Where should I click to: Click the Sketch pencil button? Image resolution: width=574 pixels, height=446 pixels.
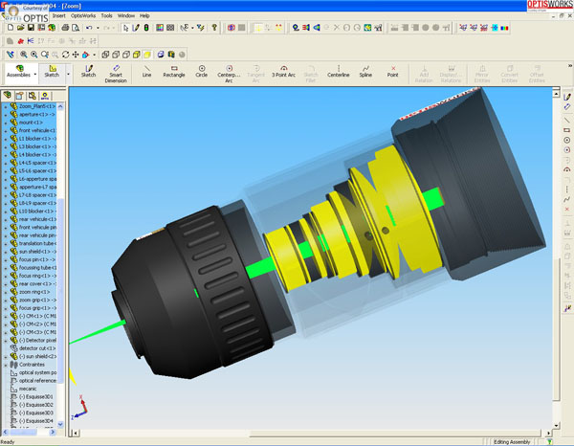click(88, 72)
